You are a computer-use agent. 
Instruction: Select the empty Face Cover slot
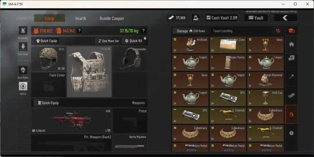[x=49, y=85]
